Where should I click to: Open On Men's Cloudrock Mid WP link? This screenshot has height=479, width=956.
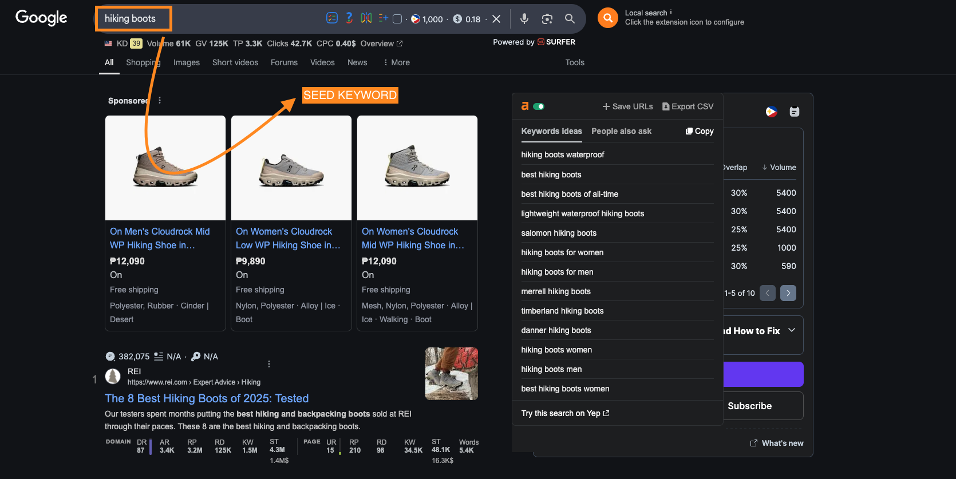point(160,238)
